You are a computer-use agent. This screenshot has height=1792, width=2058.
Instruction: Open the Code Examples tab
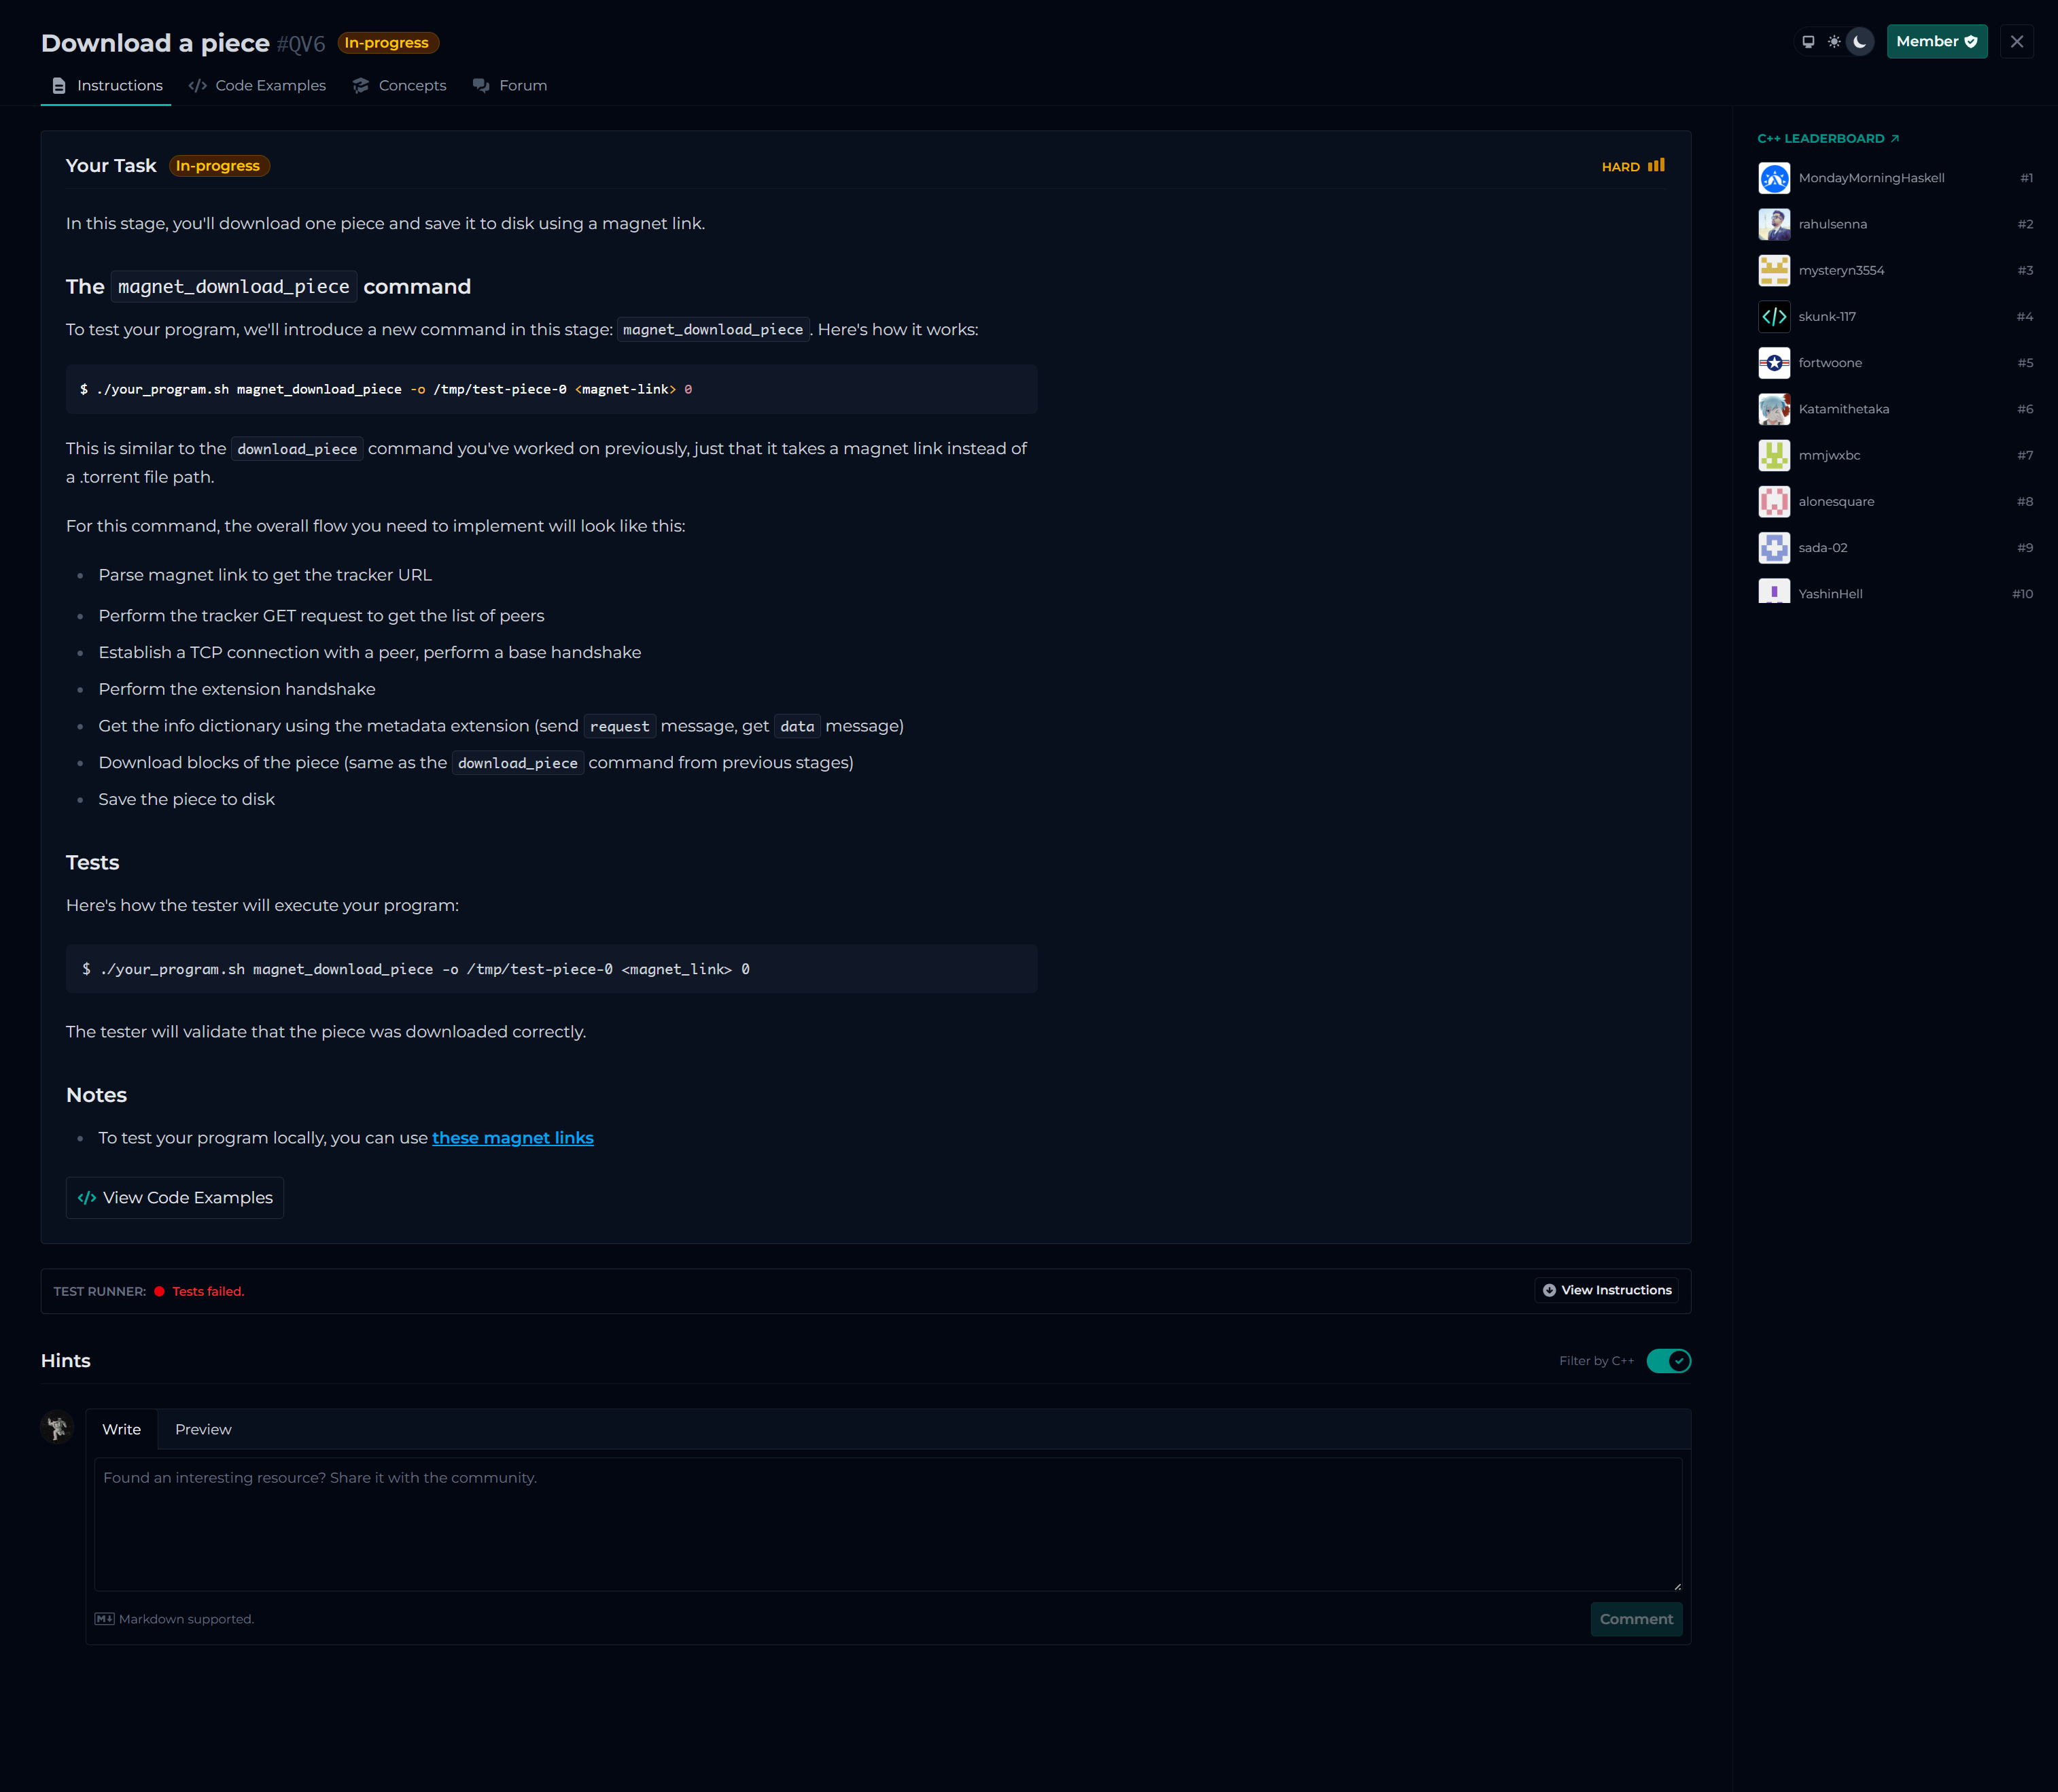(257, 86)
